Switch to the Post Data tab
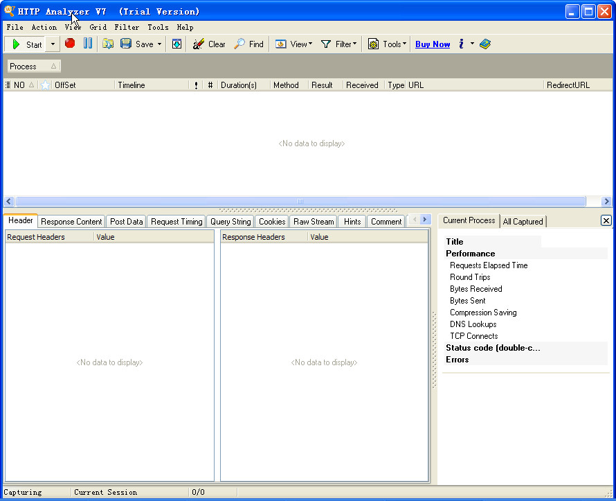Image resolution: width=616 pixels, height=501 pixels. click(126, 222)
